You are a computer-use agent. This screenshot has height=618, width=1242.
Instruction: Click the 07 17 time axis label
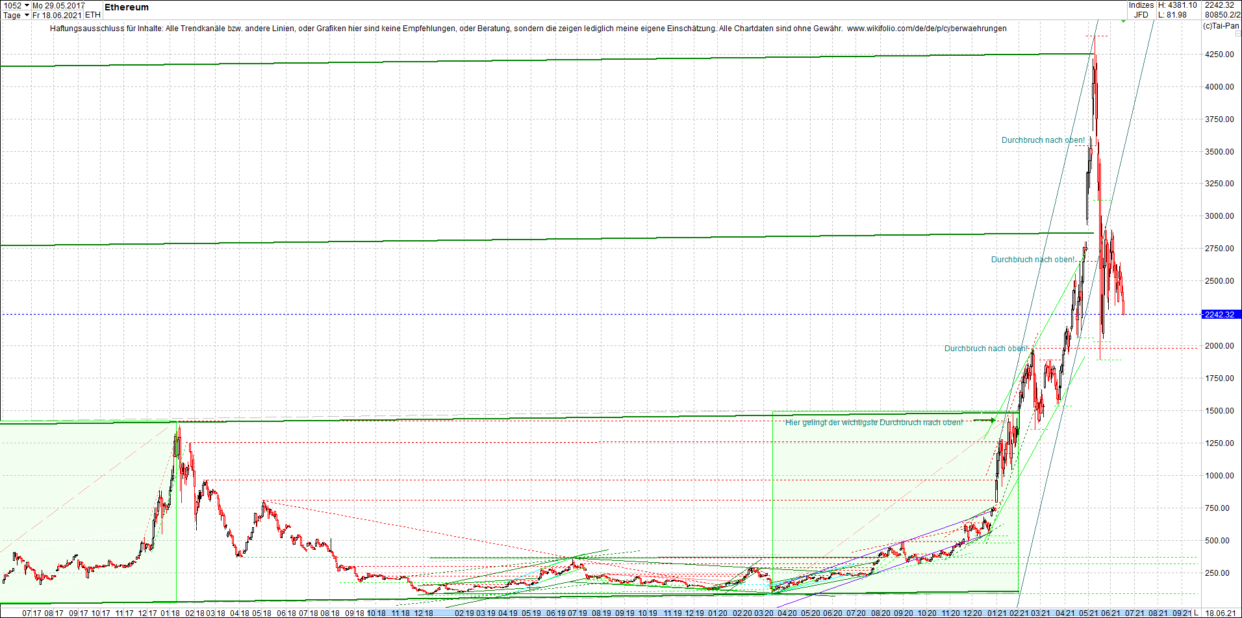coord(32,613)
